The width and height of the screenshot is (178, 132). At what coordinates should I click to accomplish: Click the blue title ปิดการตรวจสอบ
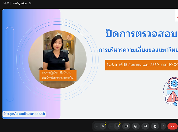point(141,34)
